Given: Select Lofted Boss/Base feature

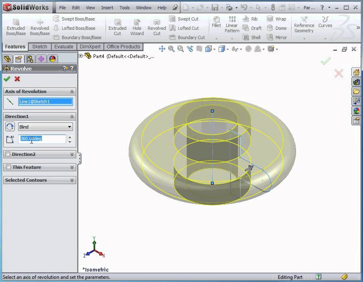Looking at the screenshot, I should (x=74, y=28).
